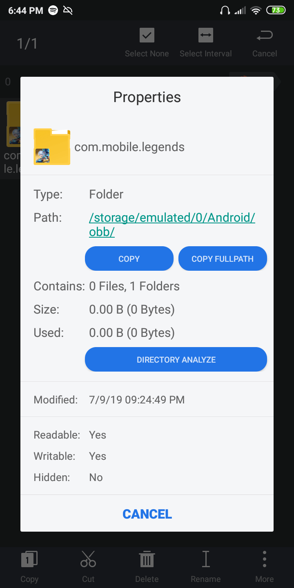Tap the headphones status icon

click(x=225, y=11)
